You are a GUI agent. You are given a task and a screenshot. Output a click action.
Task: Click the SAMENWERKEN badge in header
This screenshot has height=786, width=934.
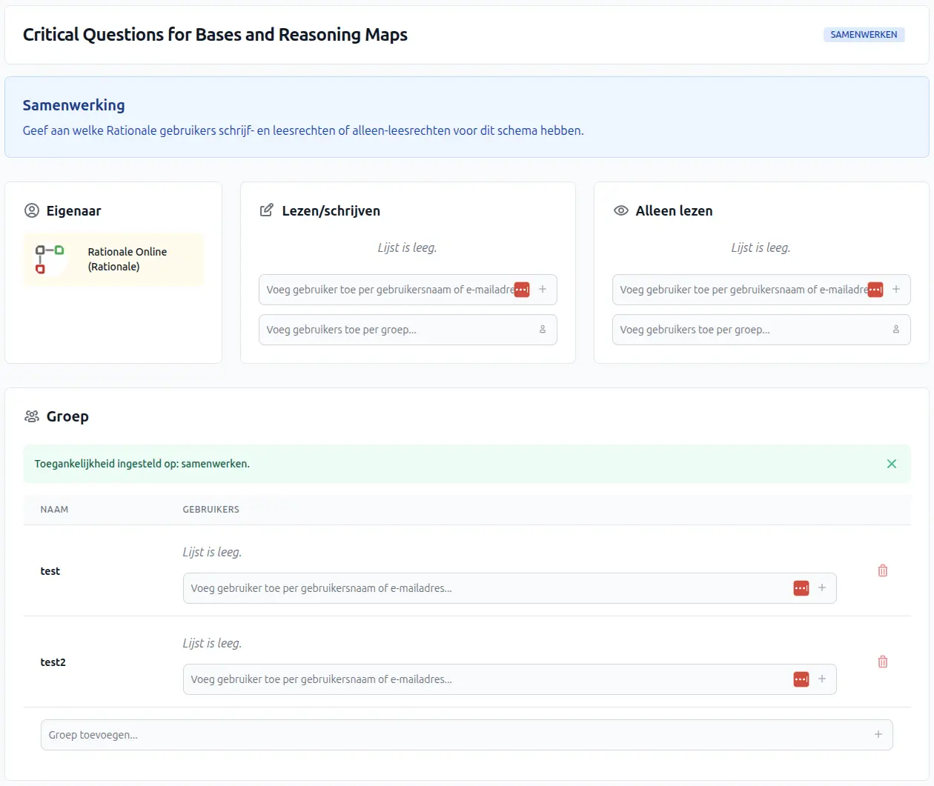(864, 35)
